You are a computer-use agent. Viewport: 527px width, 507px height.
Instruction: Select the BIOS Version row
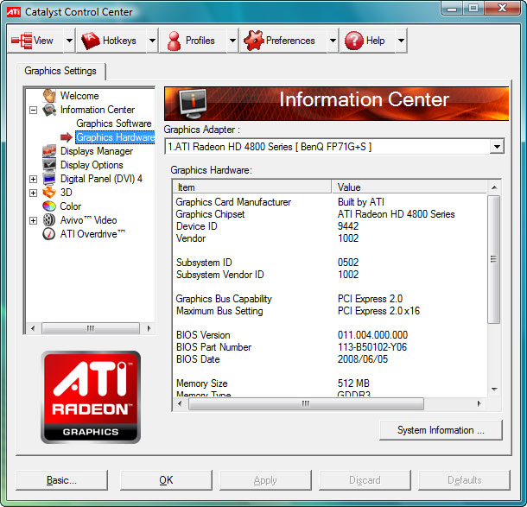pyautogui.click(x=330, y=335)
